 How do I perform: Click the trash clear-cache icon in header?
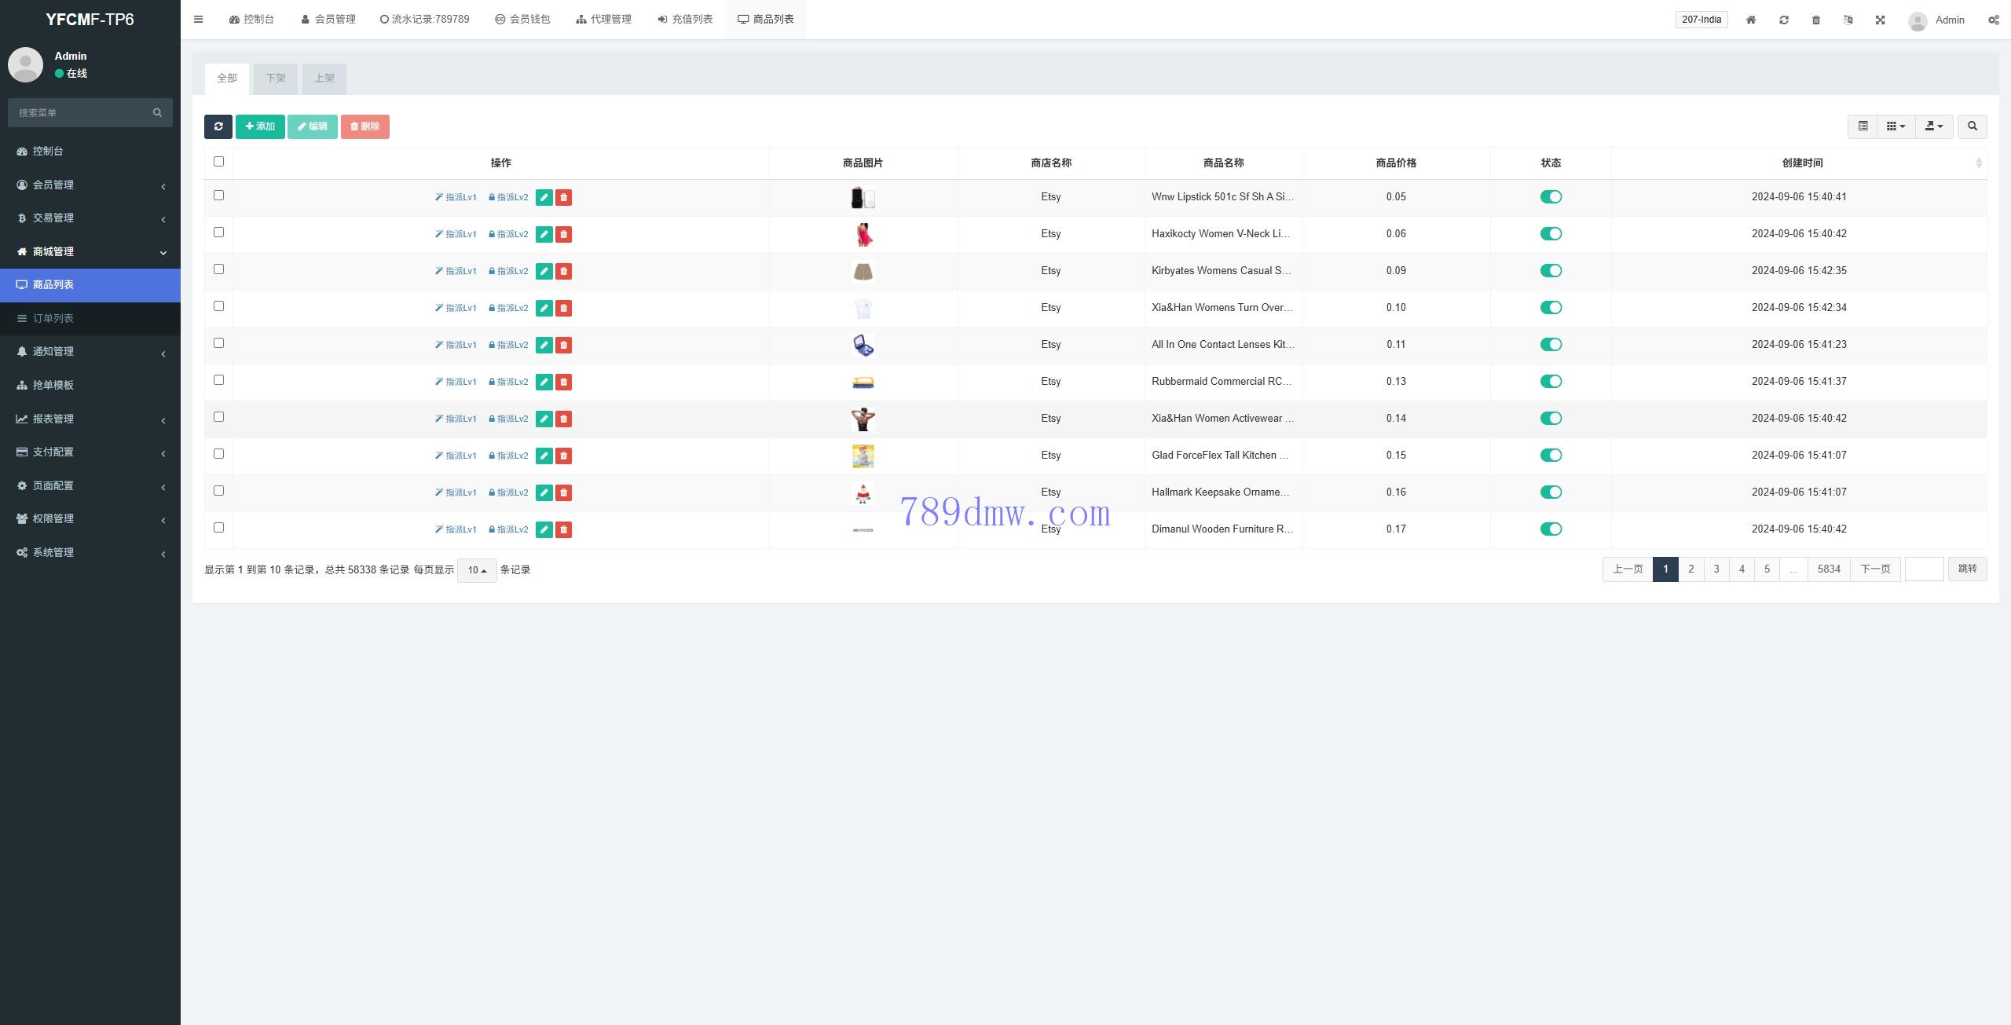[1815, 20]
